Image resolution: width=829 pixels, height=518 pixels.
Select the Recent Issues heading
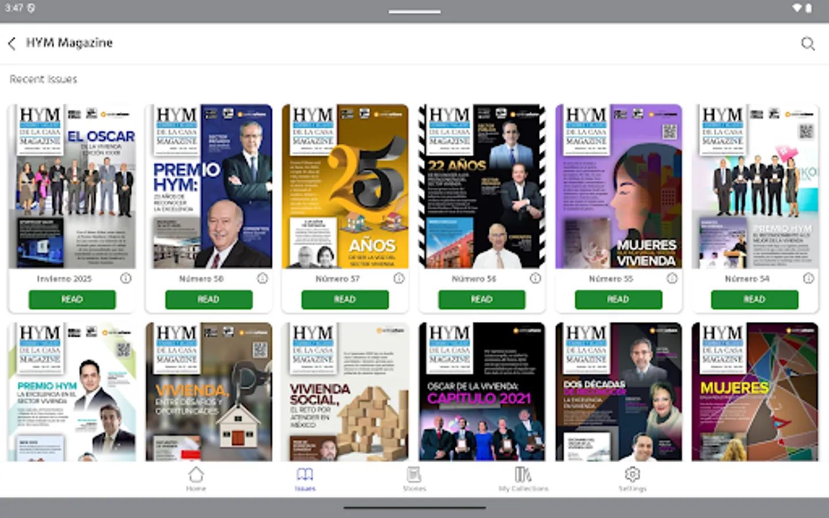coord(43,79)
